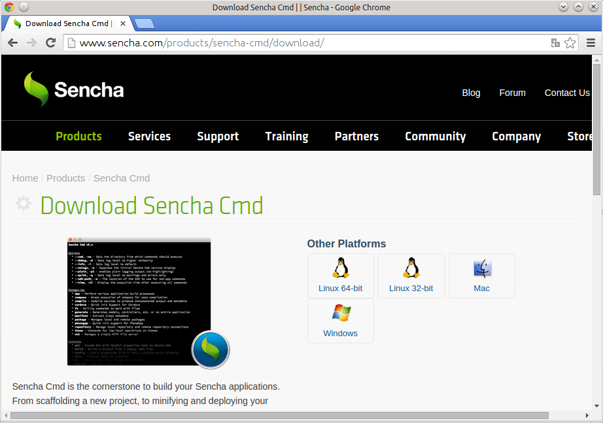This screenshot has height=423, width=603.
Task: Select the Linux 64-bit download icon
Action: pos(340,271)
